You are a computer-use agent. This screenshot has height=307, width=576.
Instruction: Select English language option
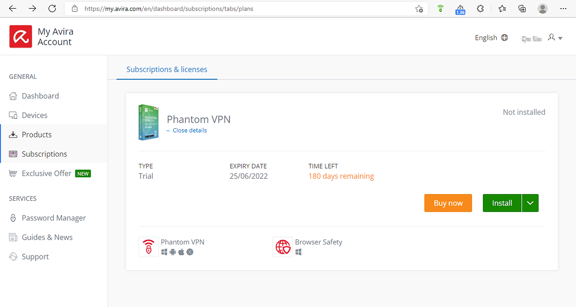point(486,37)
